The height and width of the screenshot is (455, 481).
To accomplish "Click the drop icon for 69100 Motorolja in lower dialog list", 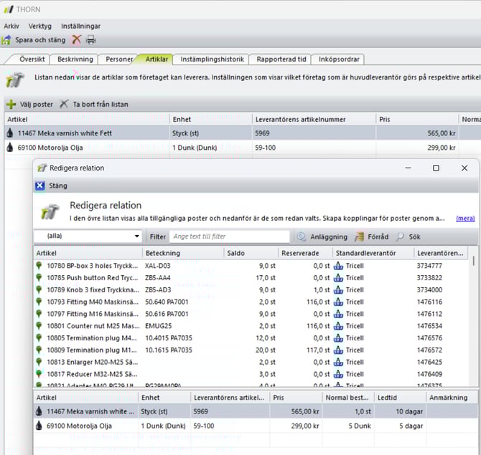I will pos(39,426).
